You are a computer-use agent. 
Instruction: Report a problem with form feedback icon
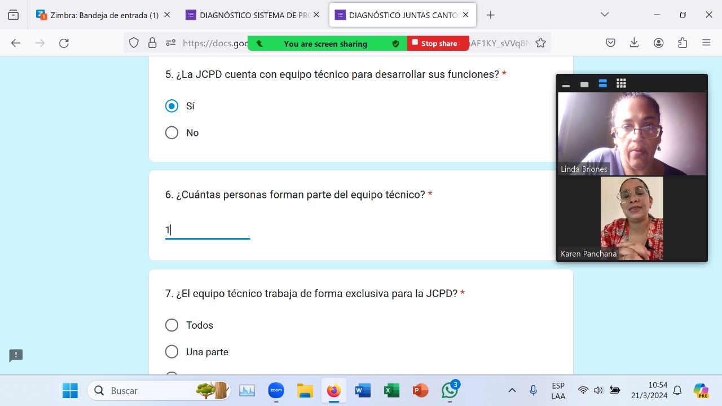point(16,355)
